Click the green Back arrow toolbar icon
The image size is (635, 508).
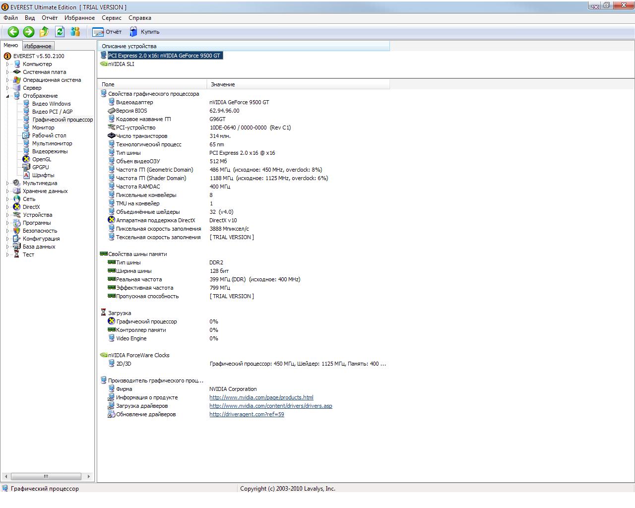pos(13,32)
